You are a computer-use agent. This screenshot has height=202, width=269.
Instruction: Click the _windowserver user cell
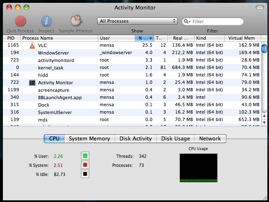pyautogui.click(x=116, y=52)
